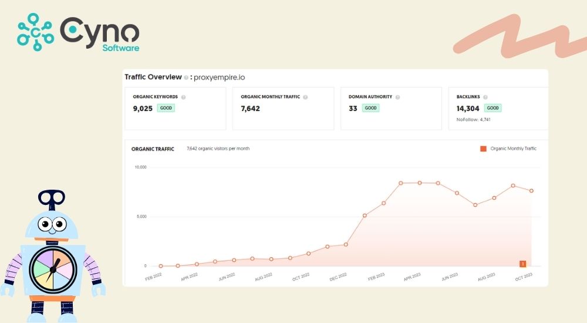Click the Domain Authority info icon
587x323 pixels.
(x=398, y=97)
